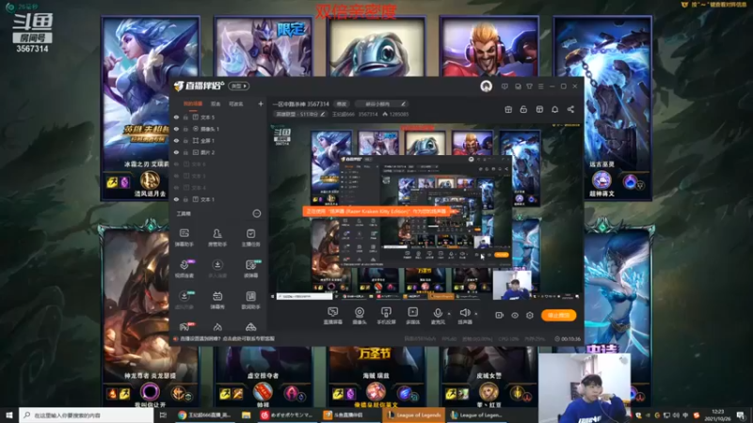753x423 pixels.
Task: Open the 主播任务 tool
Action: click(250, 238)
